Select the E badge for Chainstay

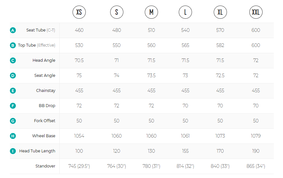(13, 91)
